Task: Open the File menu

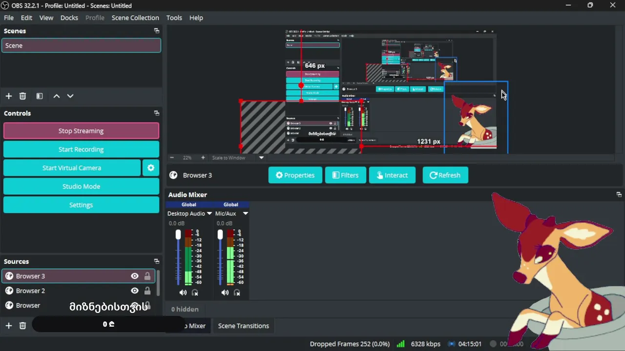Action: point(9,18)
